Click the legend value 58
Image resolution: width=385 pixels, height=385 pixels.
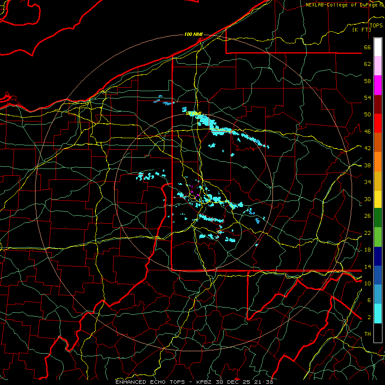click(x=367, y=81)
